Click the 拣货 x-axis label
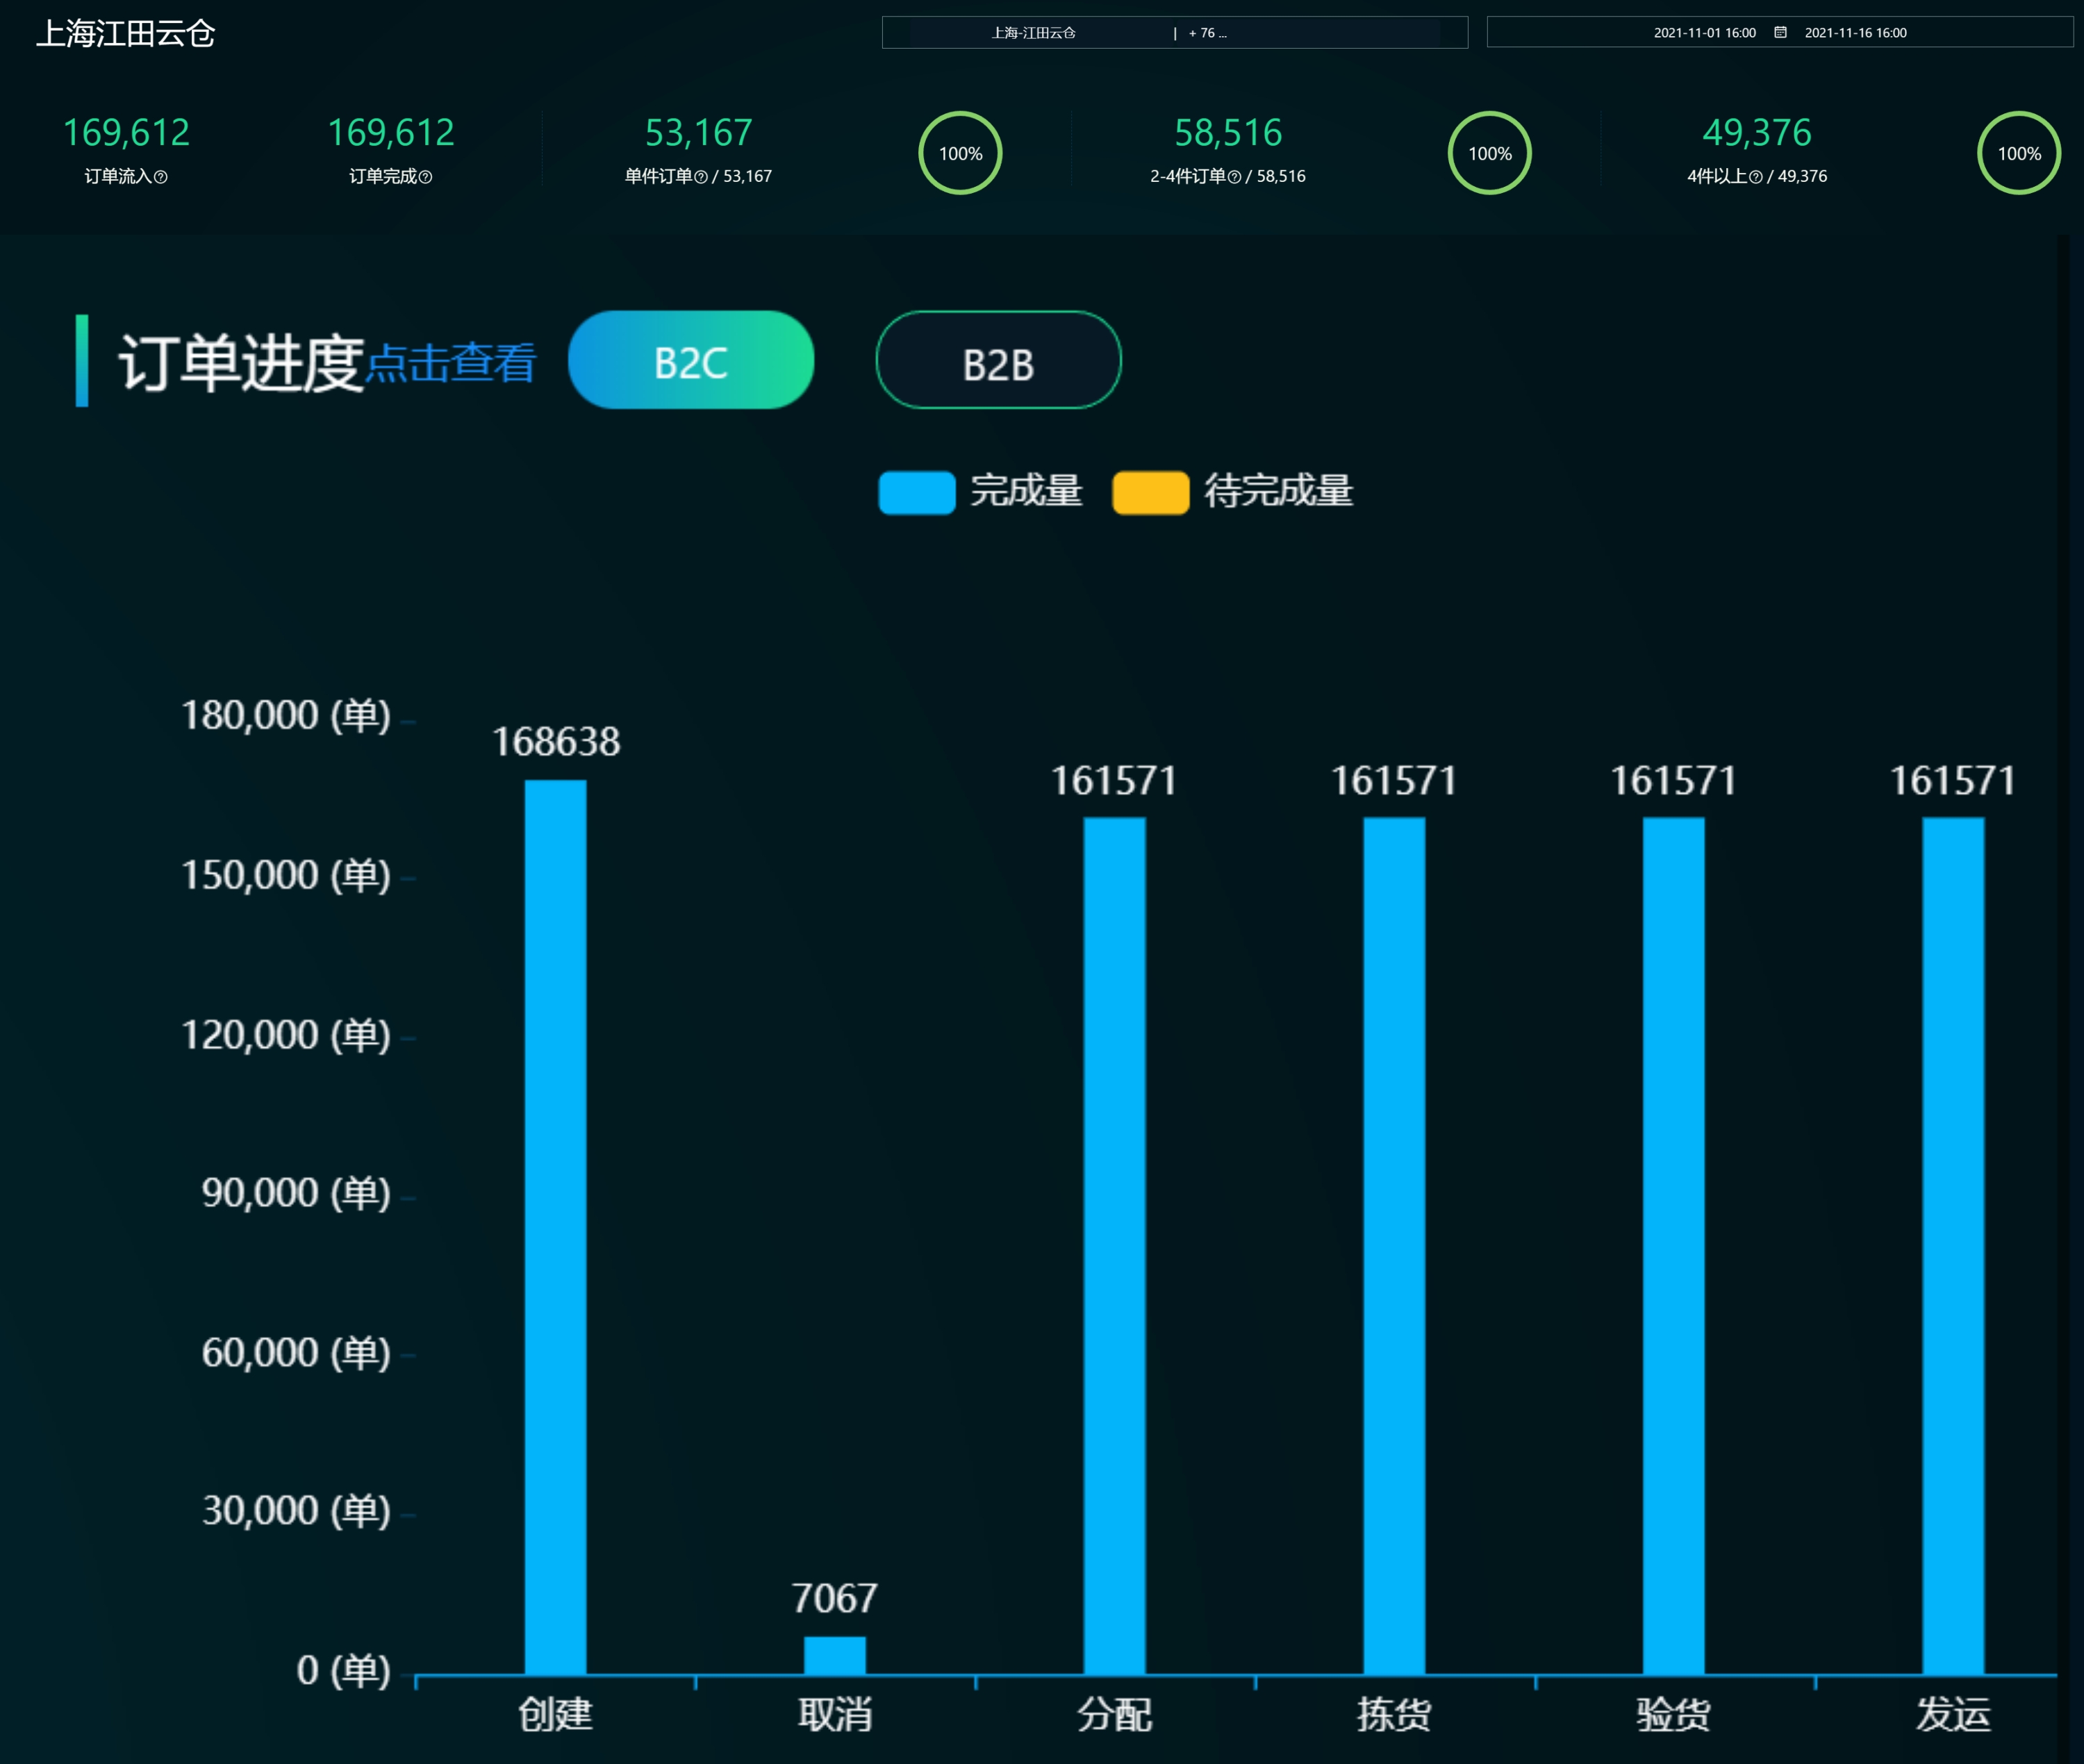This screenshot has height=1764, width=2084. tap(1394, 1715)
